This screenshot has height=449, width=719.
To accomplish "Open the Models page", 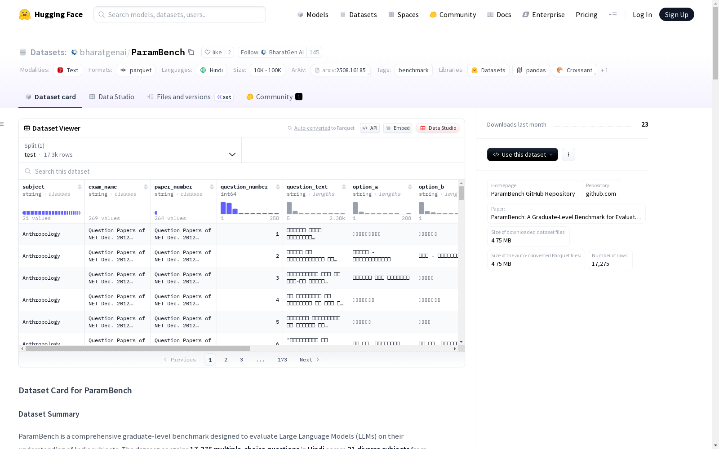I will coord(313,14).
